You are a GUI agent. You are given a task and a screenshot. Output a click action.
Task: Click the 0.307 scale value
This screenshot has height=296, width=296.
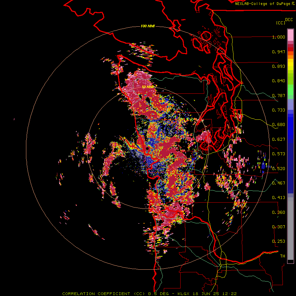click(279, 227)
